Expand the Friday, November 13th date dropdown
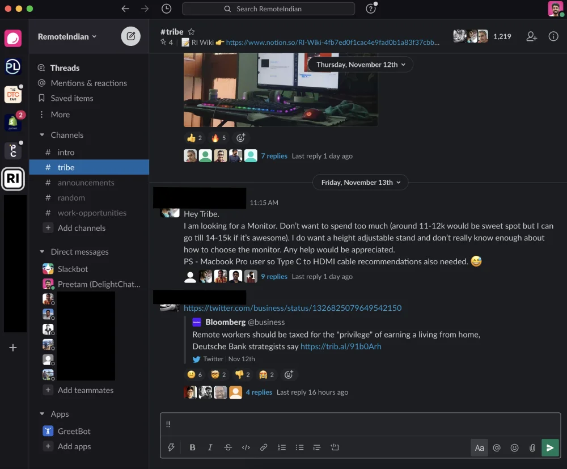The height and width of the screenshot is (469, 567). (x=361, y=183)
